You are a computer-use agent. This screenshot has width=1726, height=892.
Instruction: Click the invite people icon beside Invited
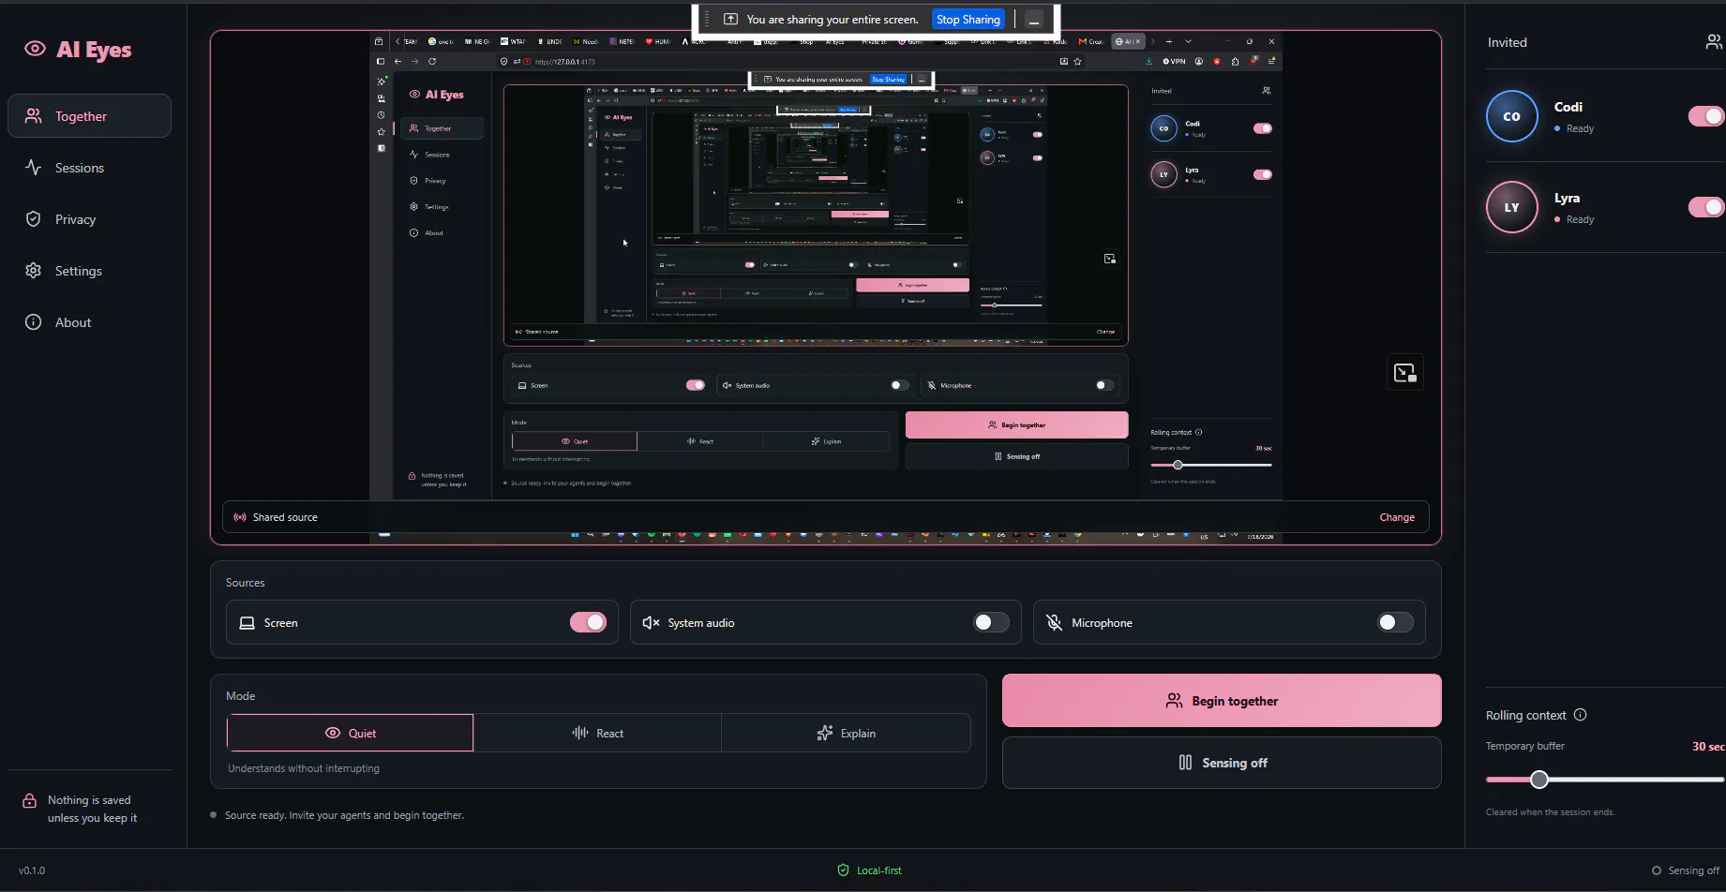tap(1714, 42)
